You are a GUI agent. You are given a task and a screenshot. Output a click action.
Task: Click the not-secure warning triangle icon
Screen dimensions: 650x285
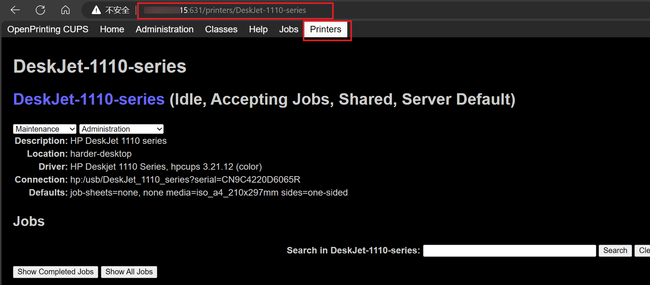click(x=96, y=10)
